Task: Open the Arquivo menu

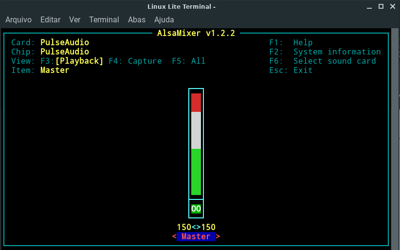Action: [18, 19]
